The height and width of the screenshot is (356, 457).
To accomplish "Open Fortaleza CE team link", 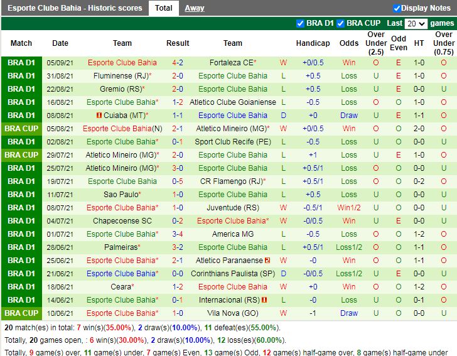I will [x=231, y=63].
